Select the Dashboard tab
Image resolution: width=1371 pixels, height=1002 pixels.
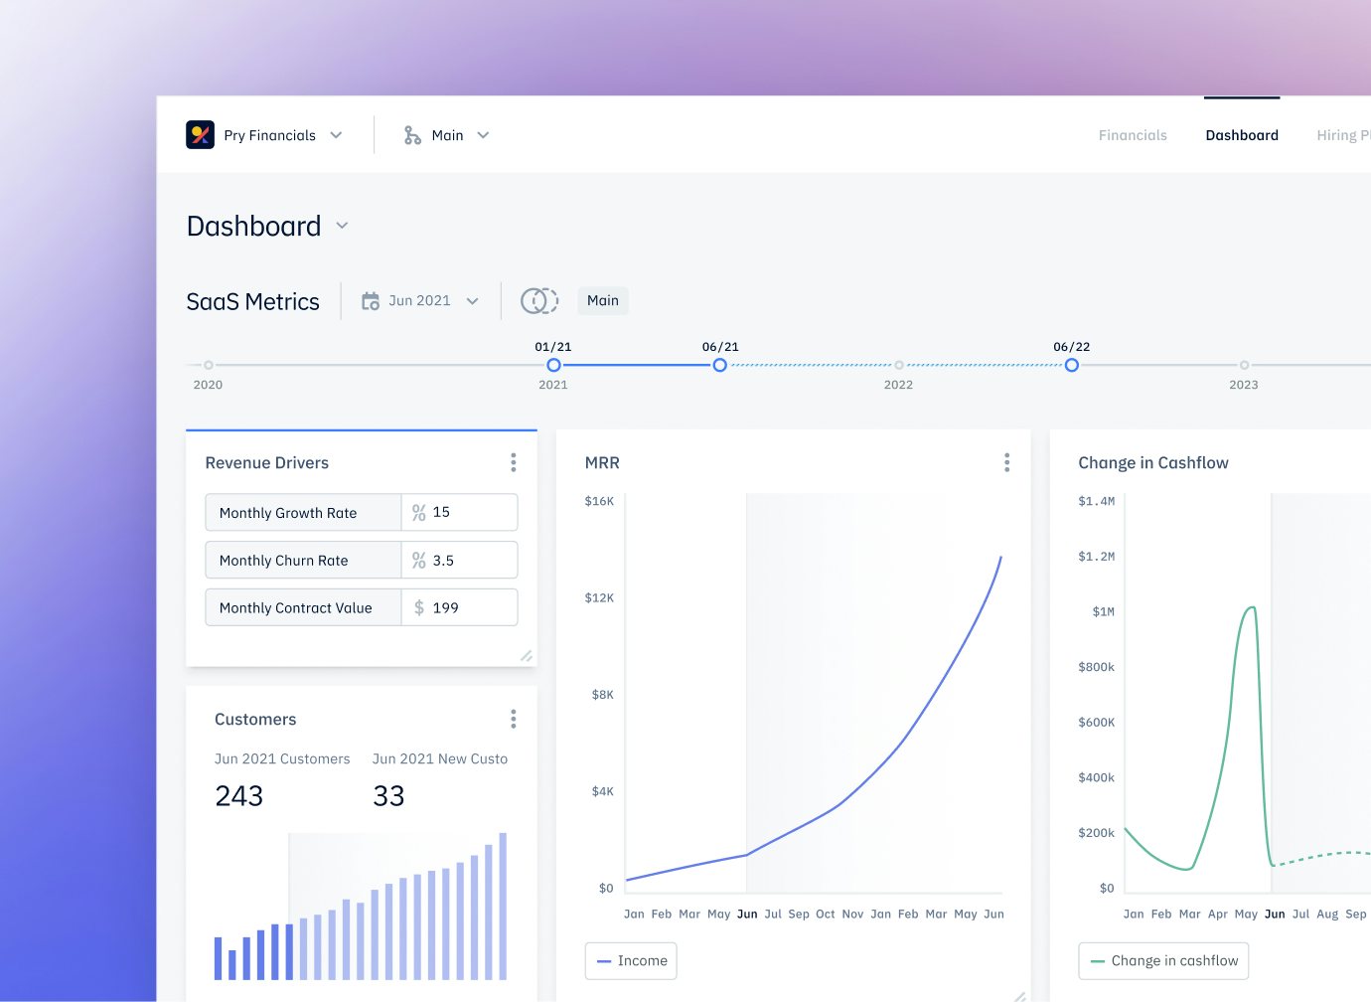click(x=1241, y=135)
